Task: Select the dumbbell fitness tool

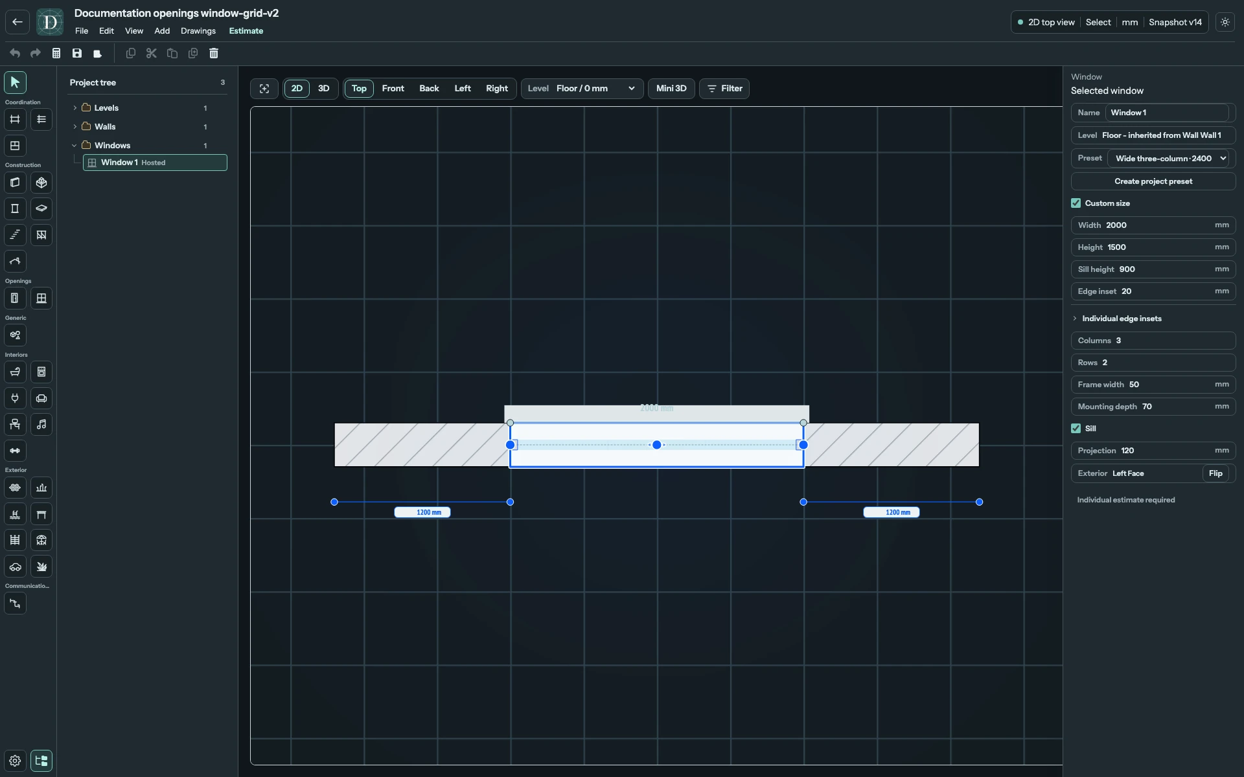Action: [x=15, y=451]
